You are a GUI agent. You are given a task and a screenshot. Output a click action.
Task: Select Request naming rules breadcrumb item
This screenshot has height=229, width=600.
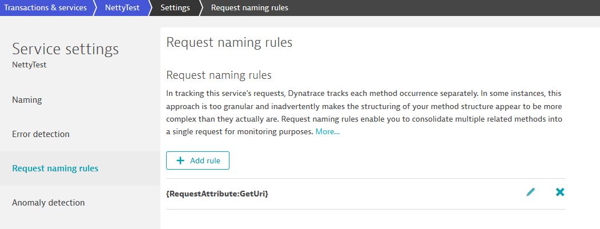249,8
